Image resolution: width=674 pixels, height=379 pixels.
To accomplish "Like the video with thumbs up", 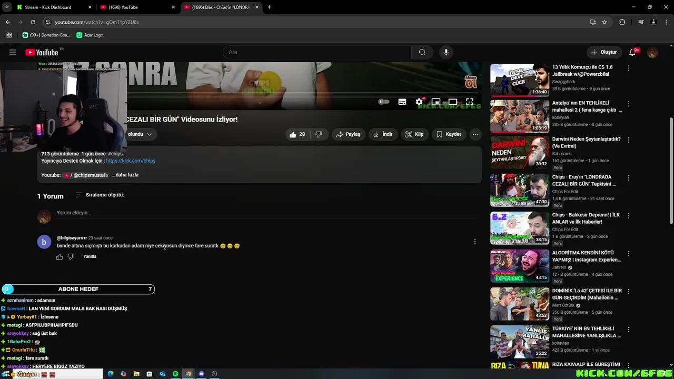I will [x=297, y=134].
